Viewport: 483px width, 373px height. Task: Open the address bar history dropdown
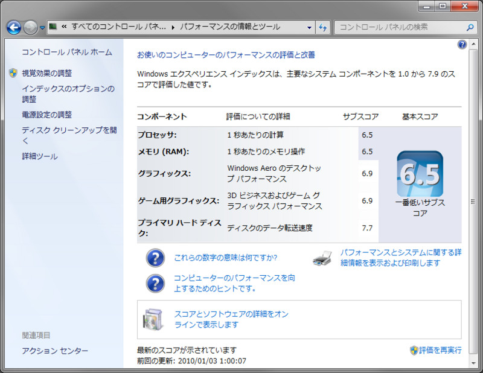(x=309, y=27)
